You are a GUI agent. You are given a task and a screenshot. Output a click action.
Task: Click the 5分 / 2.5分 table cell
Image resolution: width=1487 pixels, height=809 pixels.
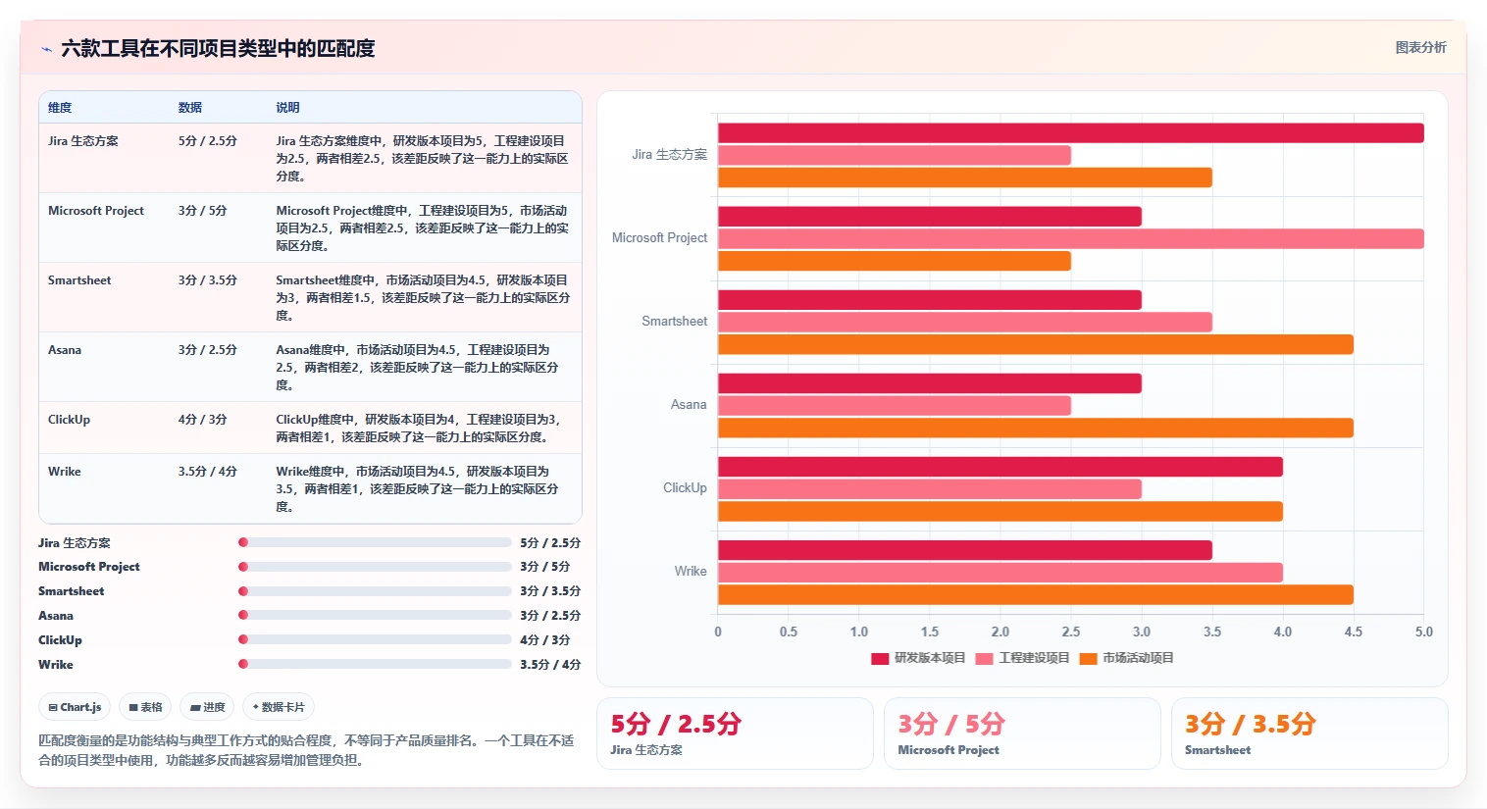[x=208, y=141]
